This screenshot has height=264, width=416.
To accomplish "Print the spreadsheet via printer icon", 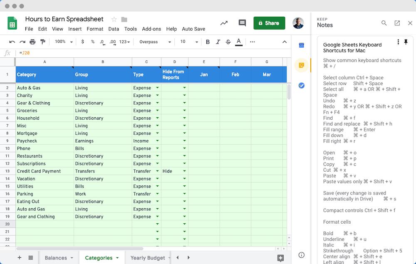I will click(x=32, y=42).
